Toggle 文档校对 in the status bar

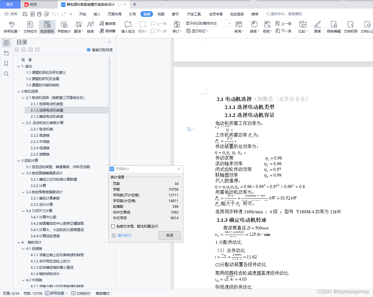coord(81,293)
